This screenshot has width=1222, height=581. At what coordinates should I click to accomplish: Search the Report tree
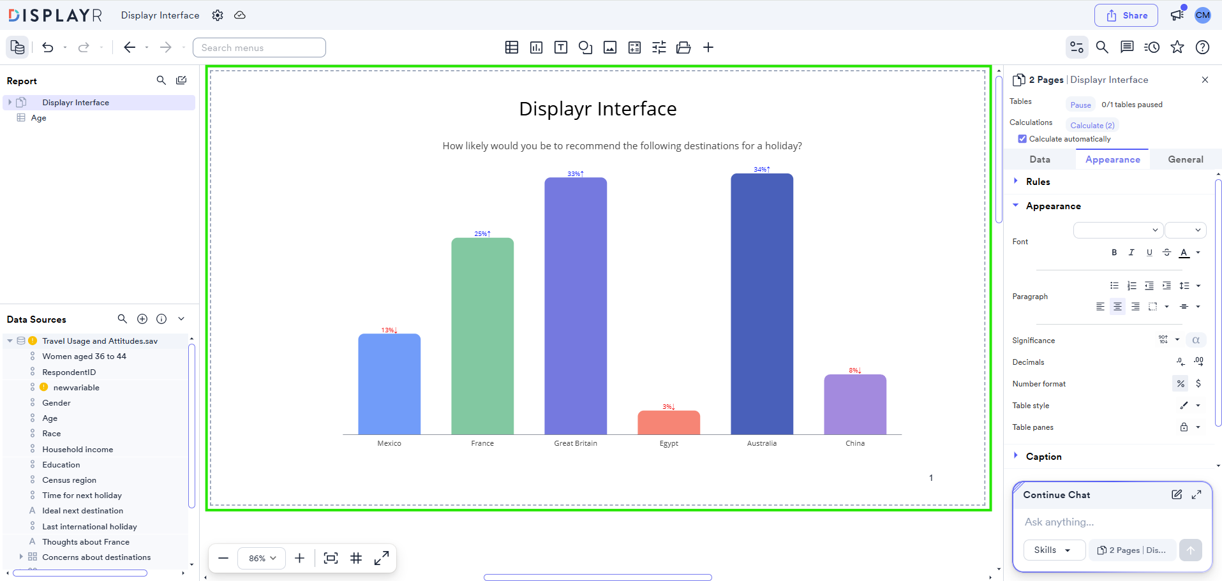(161, 80)
